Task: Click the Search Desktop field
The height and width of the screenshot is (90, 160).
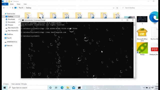Action: coord(139,8)
